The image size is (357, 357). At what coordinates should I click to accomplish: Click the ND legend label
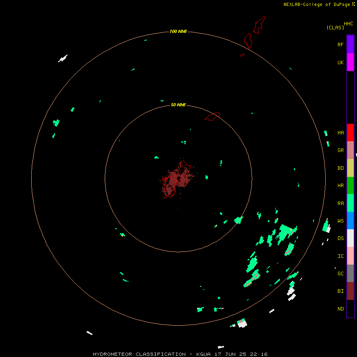pos(340,309)
